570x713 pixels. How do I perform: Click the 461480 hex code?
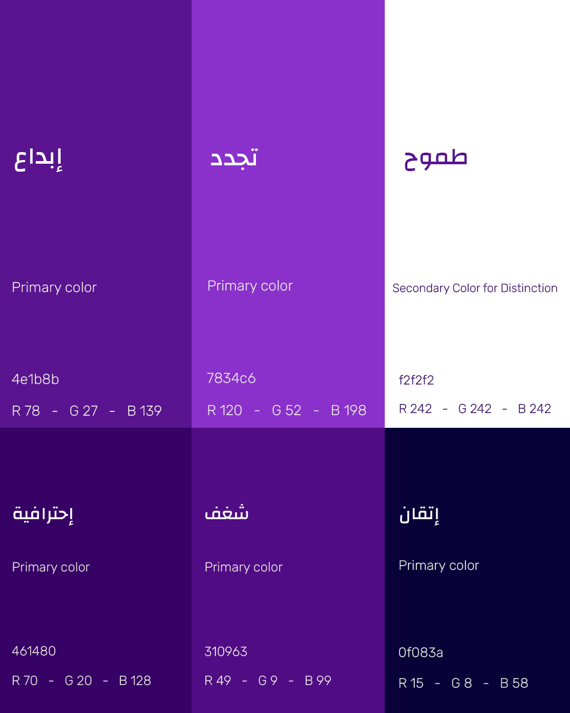coord(34,651)
